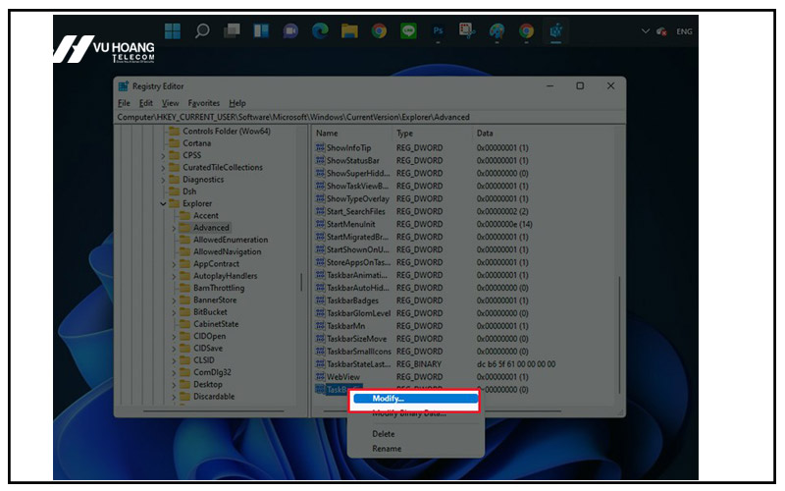
Task: Click the values pane vertical scrollbar
Action: [x=619, y=334]
